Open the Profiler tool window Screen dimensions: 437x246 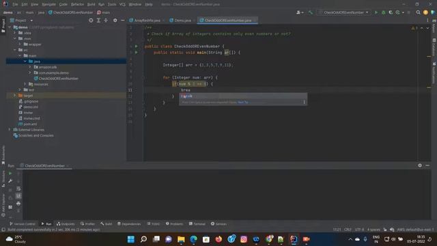pyautogui.click(x=88, y=223)
